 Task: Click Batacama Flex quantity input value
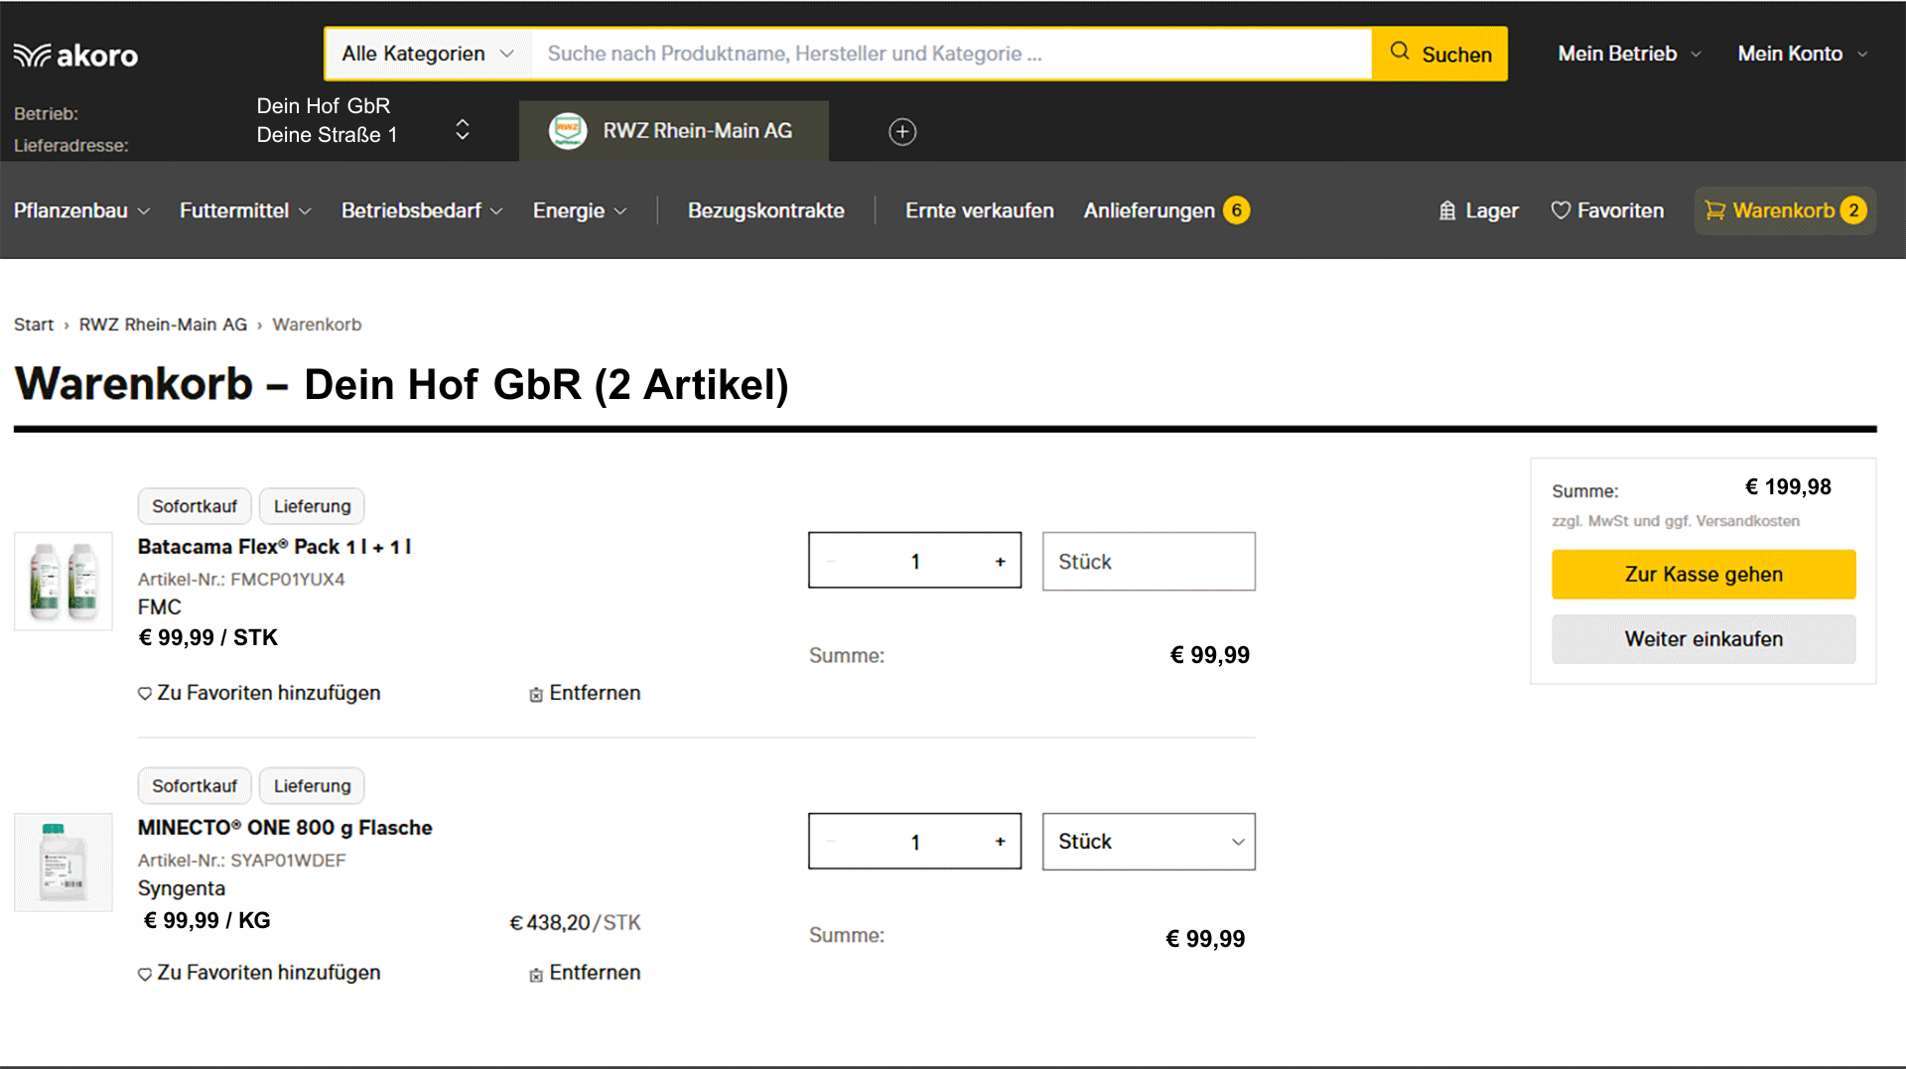(915, 562)
